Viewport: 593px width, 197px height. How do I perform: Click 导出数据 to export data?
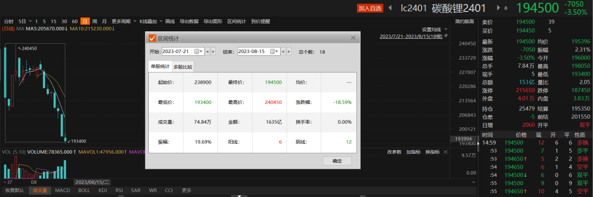(189, 21)
